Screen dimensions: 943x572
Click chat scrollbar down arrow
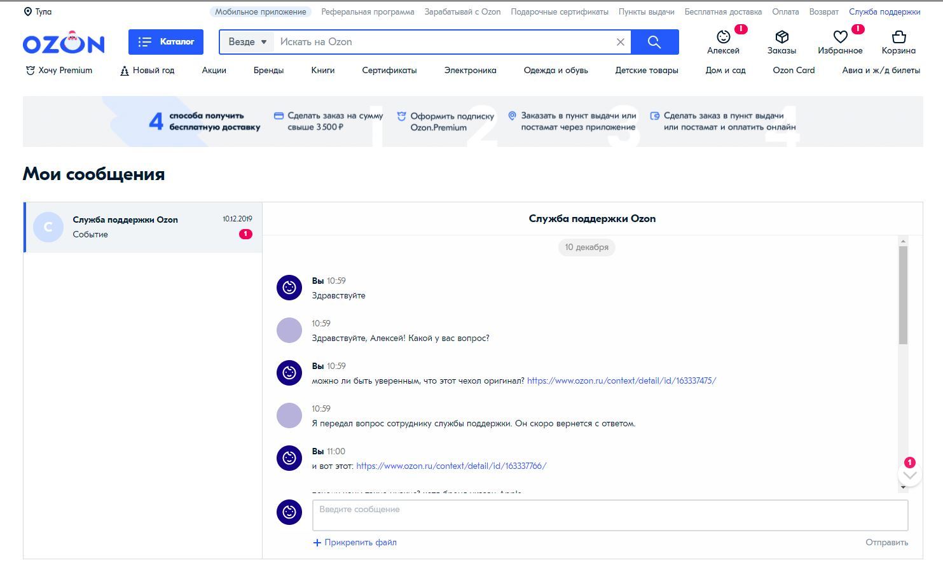(903, 487)
